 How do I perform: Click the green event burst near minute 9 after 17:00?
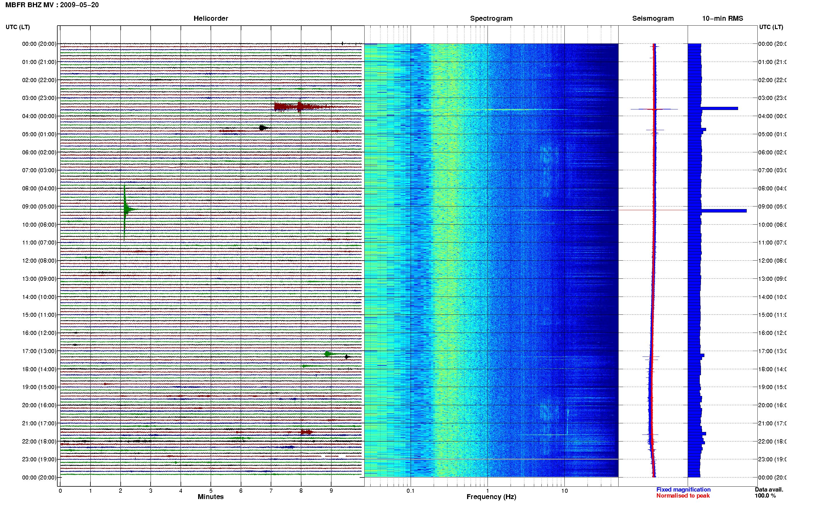click(328, 354)
